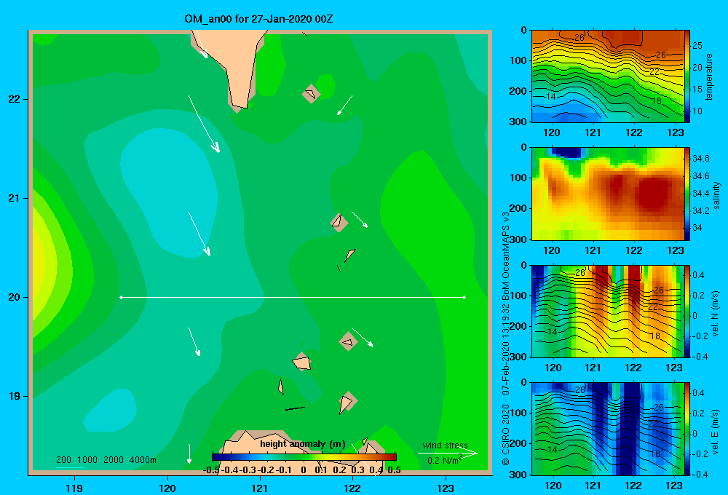Click the plot title "OM_an00 for 27-Jan-2020 00Z"
This screenshot has width=728, height=495.
258,19
